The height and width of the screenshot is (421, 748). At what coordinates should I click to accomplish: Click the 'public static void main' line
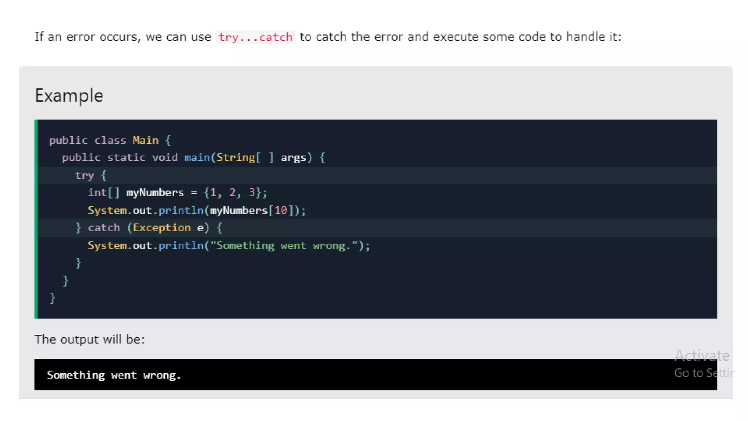click(x=193, y=158)
